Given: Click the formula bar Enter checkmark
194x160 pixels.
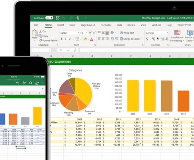Looking at the screenshot, I should coord(68,50).
